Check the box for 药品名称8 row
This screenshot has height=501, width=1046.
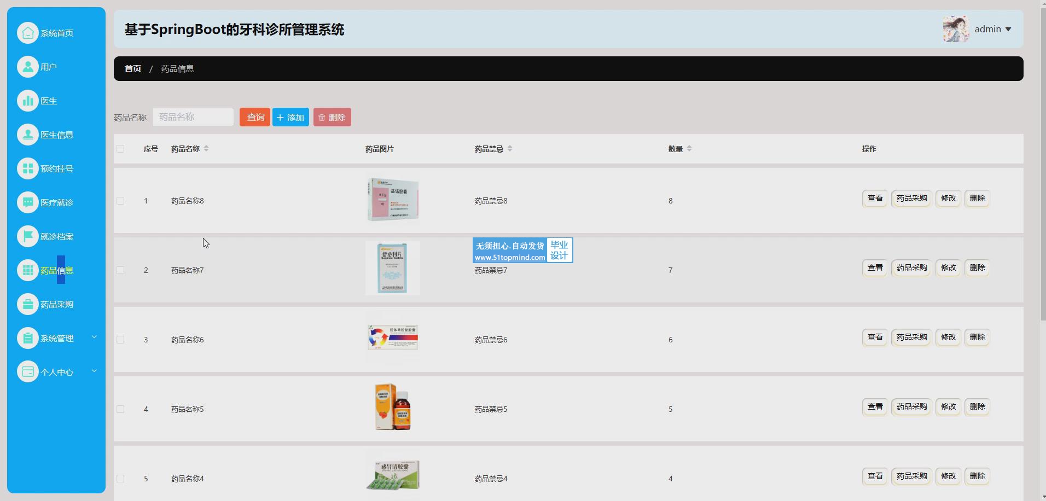tap(120, 201)
